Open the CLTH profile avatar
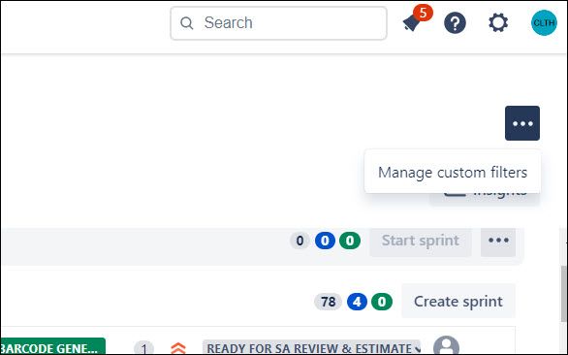 pyautogui.click(x=544, y=23)
